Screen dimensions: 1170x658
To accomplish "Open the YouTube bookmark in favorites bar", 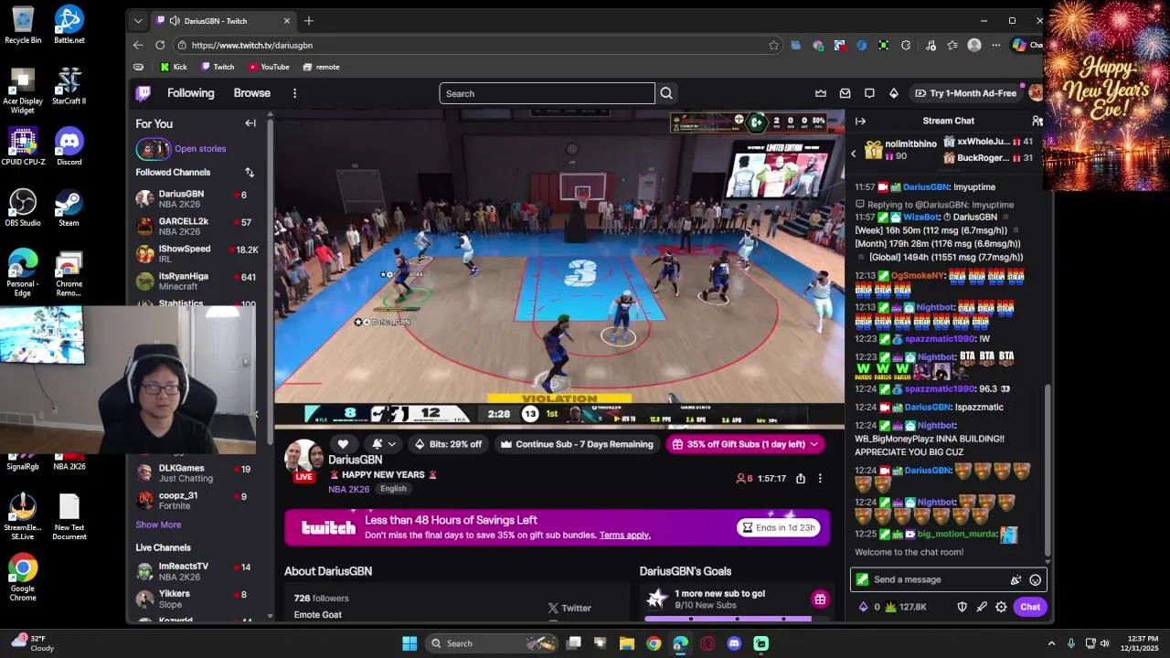I will pos(268,67).
